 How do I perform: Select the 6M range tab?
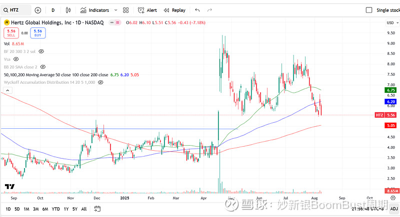pyautogui.click(x=45, y=209)
